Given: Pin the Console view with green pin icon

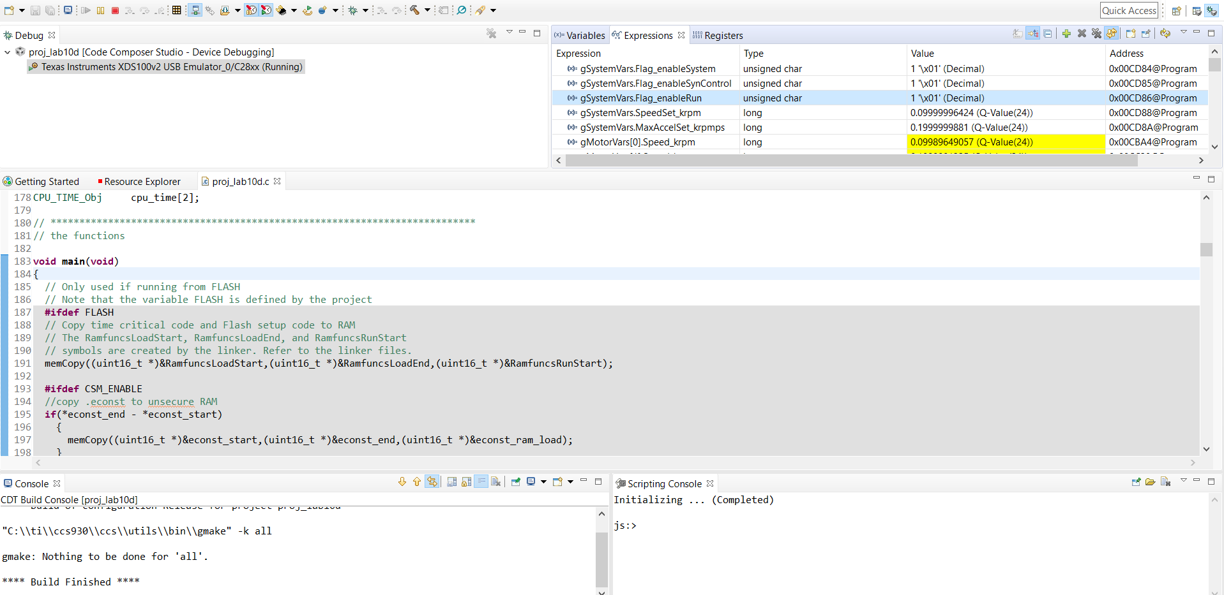Looking at the screenshot, I should point(516,481).
